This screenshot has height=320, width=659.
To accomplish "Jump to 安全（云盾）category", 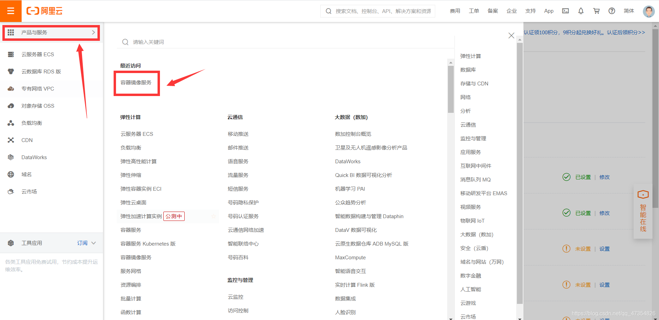I will pos(474,248).
